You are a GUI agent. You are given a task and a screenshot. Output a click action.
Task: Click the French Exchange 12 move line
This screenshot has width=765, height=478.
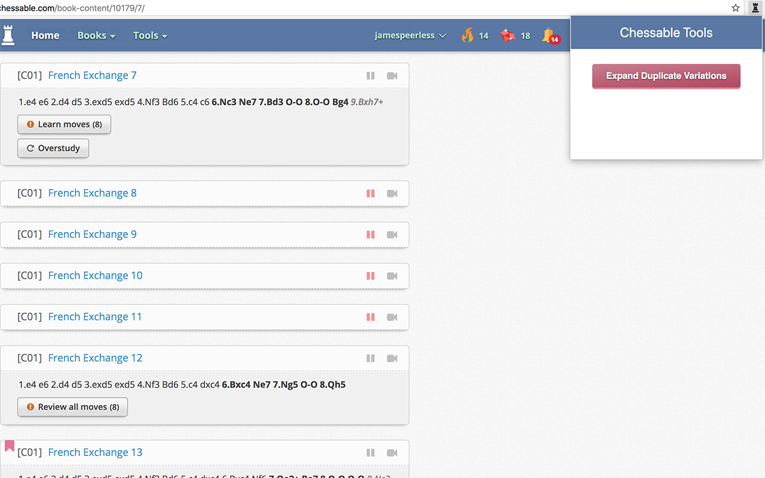(182, 385)
